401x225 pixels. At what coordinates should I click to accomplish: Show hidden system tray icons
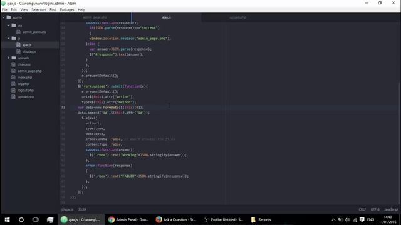pyautogui.click(x=333, y=219)
